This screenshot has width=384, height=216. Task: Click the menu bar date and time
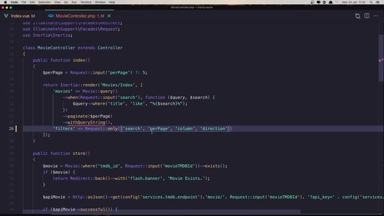click(353, 2)
